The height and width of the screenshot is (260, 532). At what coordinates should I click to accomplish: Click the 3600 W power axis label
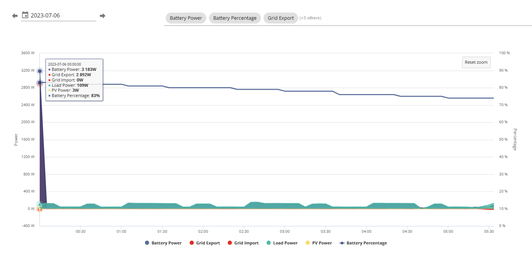pos(28,53)
